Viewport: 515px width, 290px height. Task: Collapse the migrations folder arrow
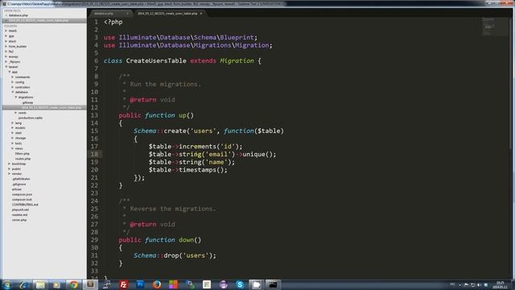(x=16, y=97)
